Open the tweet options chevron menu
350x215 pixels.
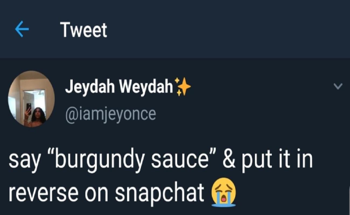click(x=338, y=87)
